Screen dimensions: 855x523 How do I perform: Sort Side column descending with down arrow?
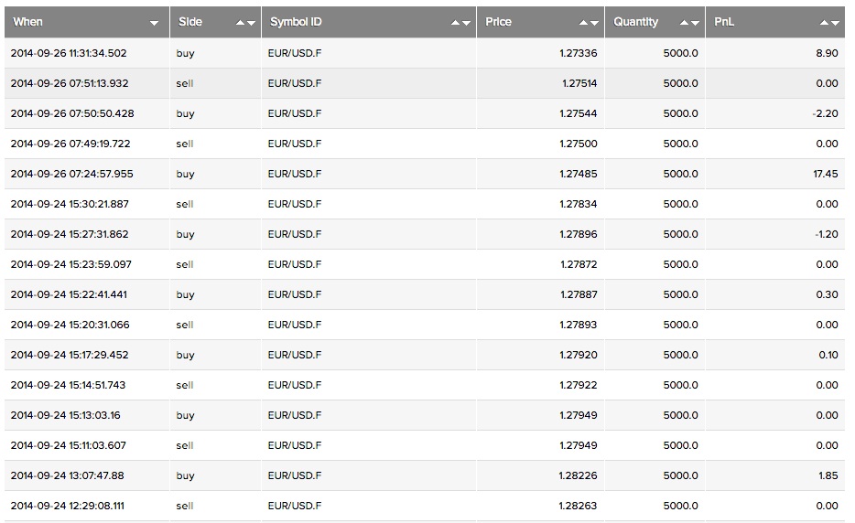click(250, 23)
